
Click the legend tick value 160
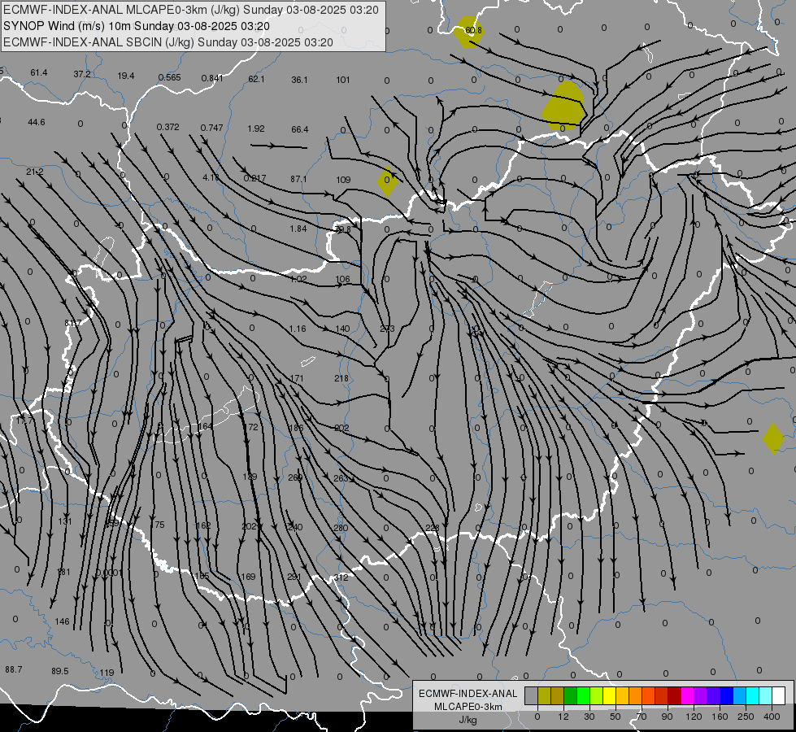720,717
